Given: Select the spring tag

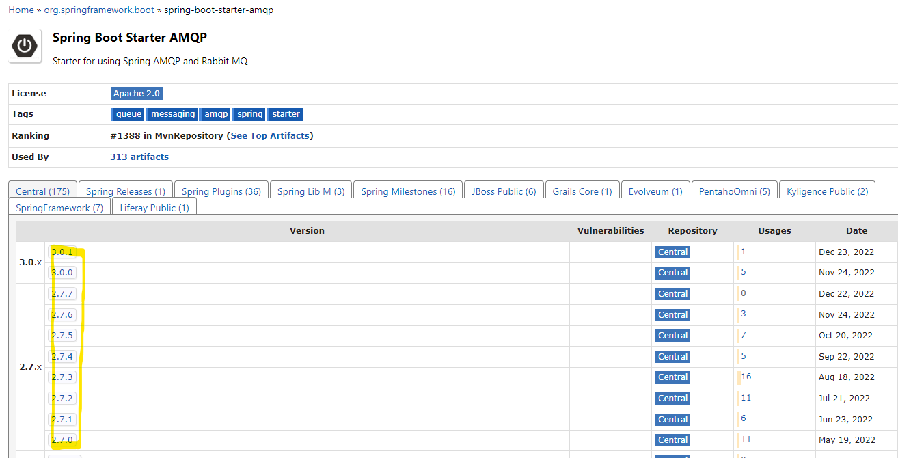Looking at the screenshot, I should 249,114.
